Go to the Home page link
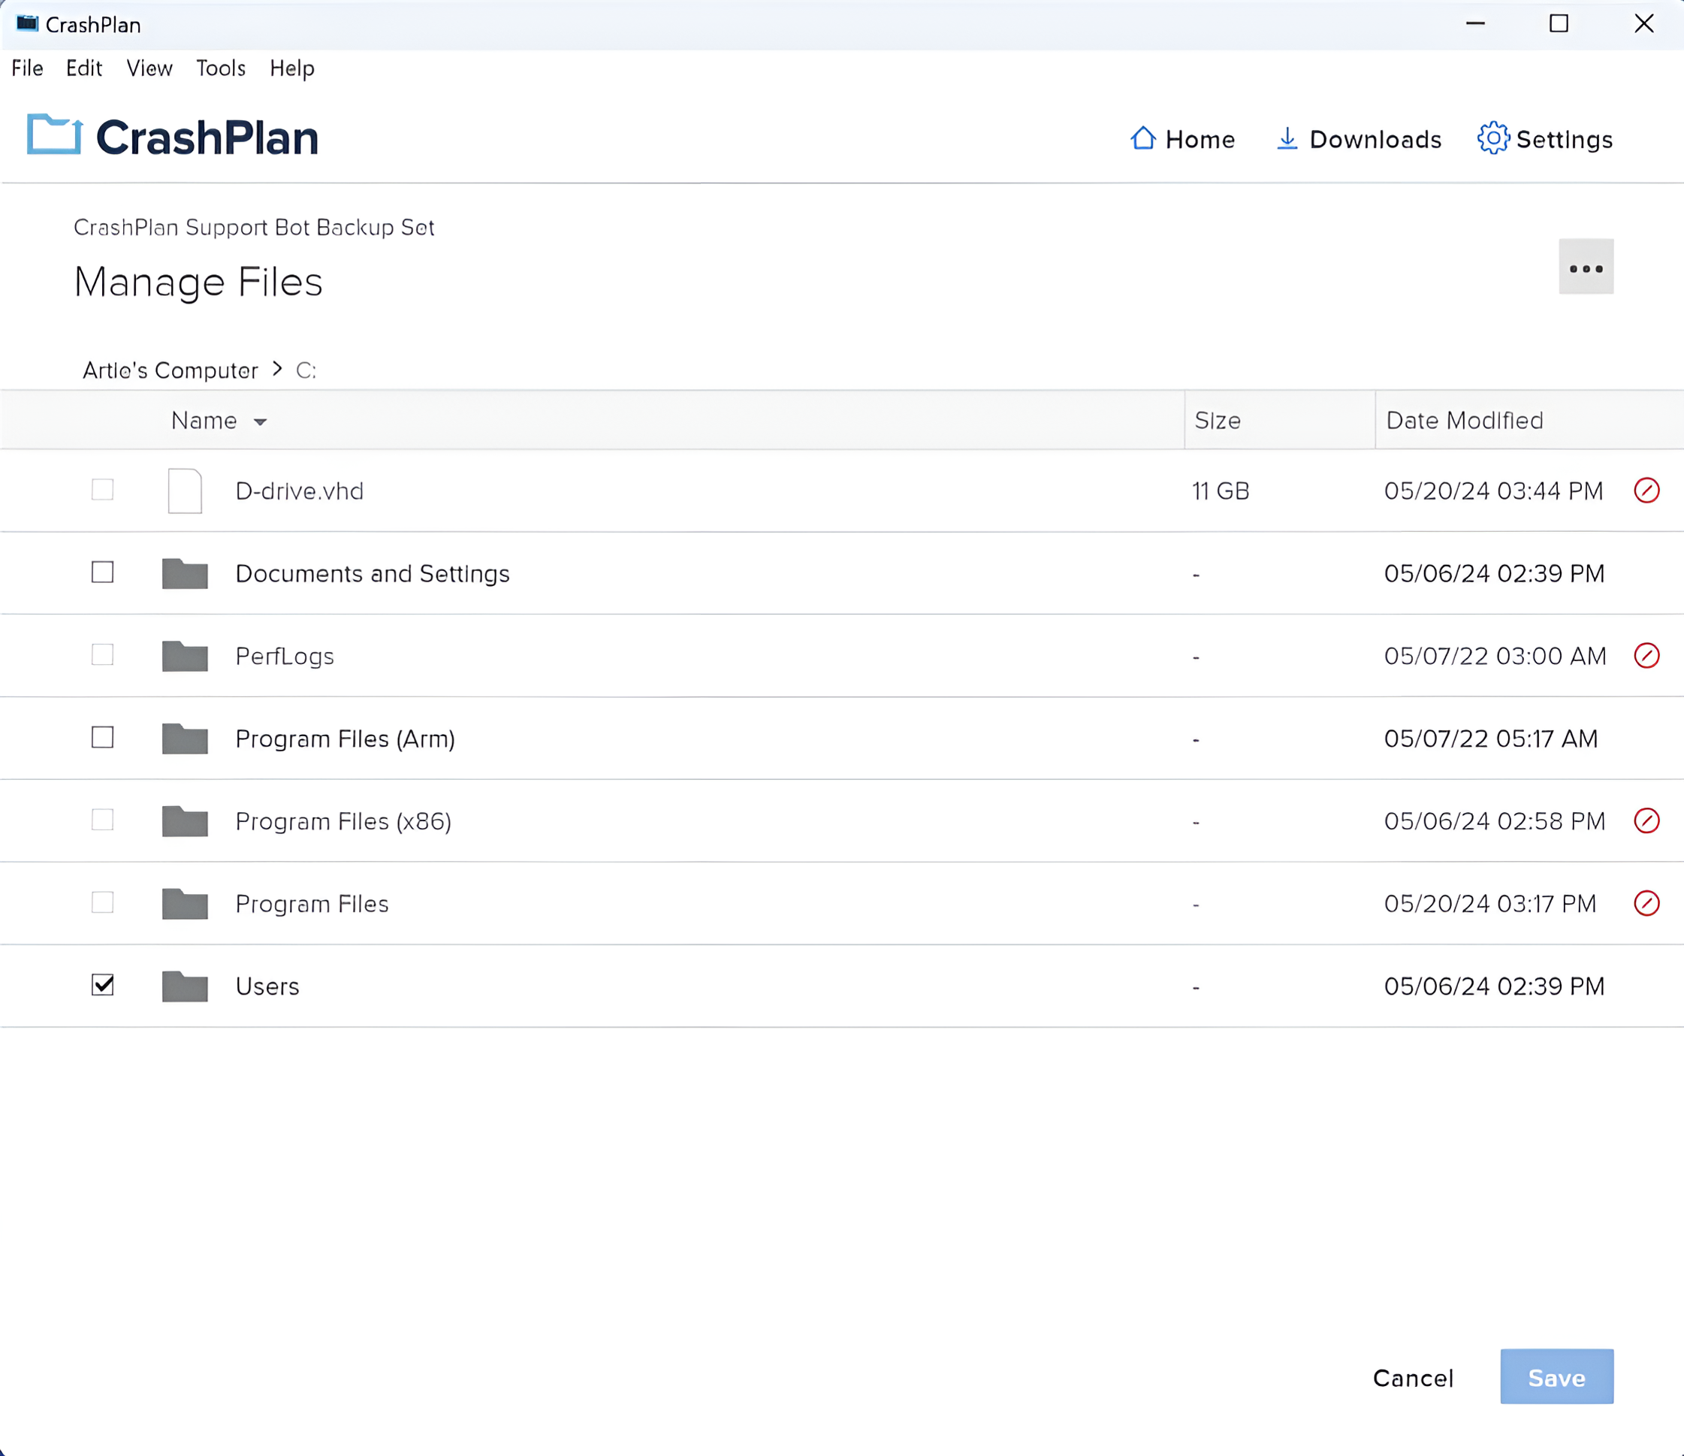 coord(1182,139)
